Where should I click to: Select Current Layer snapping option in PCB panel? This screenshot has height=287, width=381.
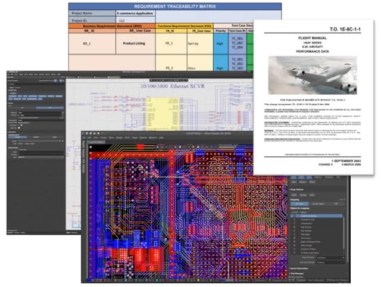(x=318, y=204)
